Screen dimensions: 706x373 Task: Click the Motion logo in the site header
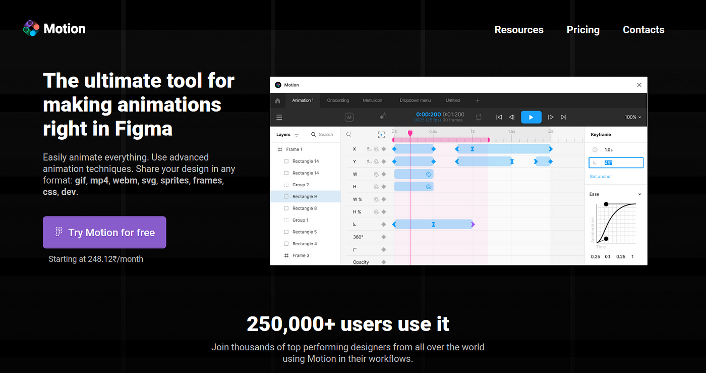pyautogui.click(x=54, y=29)
